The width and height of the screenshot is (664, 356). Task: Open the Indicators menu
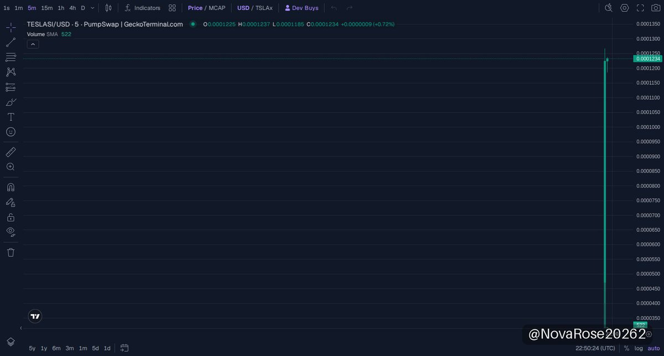pyautogui.click(x=142, y=8)
